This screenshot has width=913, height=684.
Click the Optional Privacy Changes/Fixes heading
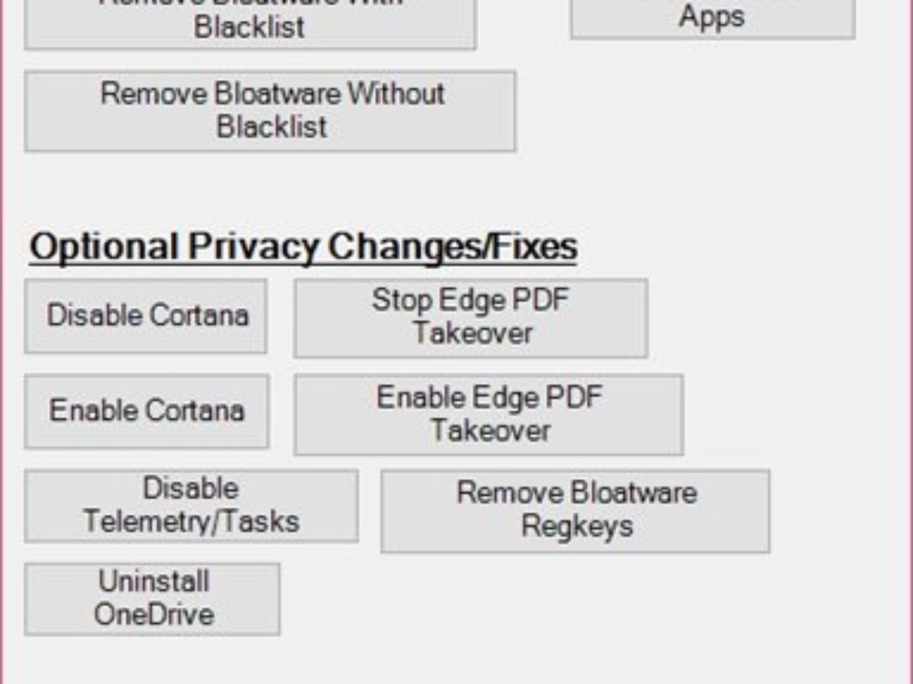pyautogui.click(x=303, y=248)
